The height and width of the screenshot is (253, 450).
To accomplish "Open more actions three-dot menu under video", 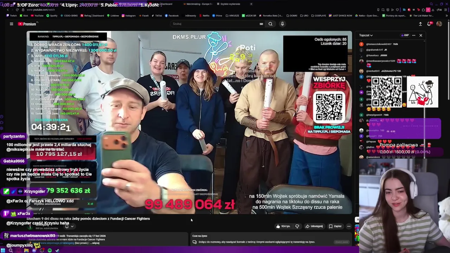I will click(x=349, y=226).
